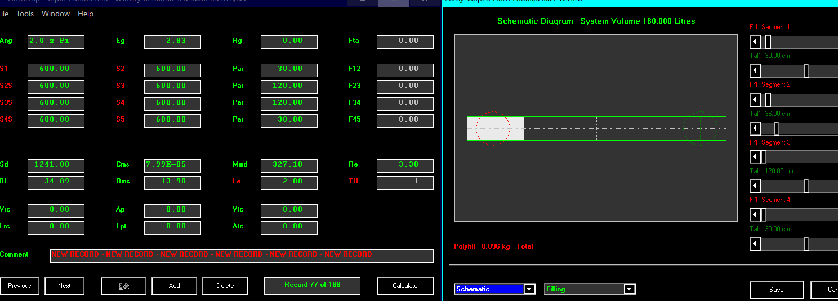Click the green dashed circle in schematic
Screen dimensions: 838x301
click(x=700, y=128)
